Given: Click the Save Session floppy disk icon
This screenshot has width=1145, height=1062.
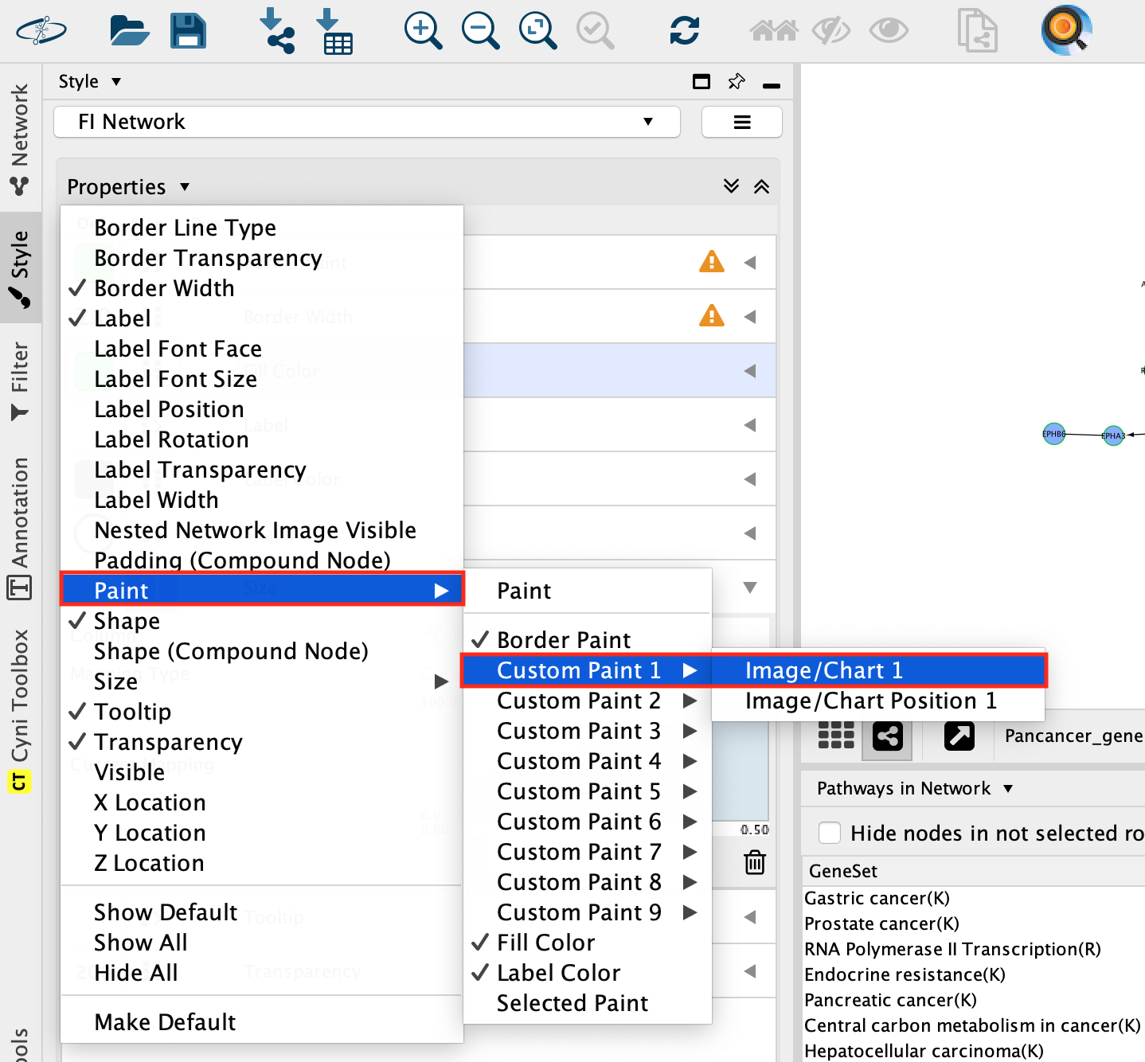Looking at the screenshot, I should click(189, 31).
